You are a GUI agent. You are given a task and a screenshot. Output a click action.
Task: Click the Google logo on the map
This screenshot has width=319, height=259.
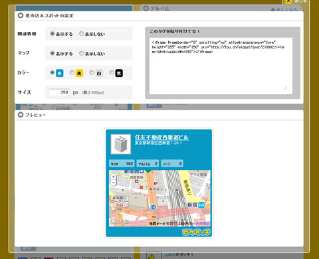pyautogui.click(x=119, y=221)
